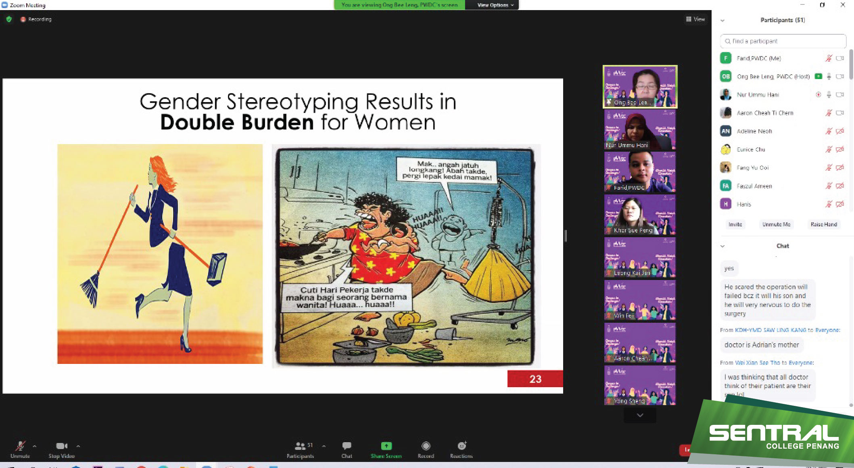Click Adeline Neoh in the participants list
854x468 pixels.
point(783,131)
